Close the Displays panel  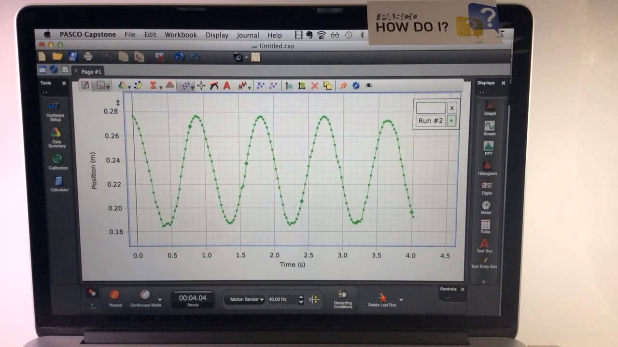tap(503, 83)
